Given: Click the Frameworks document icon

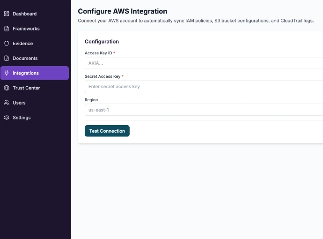Looking at the screenshot, I should click(x=7, y=29).
